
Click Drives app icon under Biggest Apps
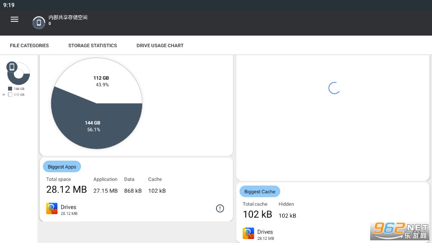(52, 209)
